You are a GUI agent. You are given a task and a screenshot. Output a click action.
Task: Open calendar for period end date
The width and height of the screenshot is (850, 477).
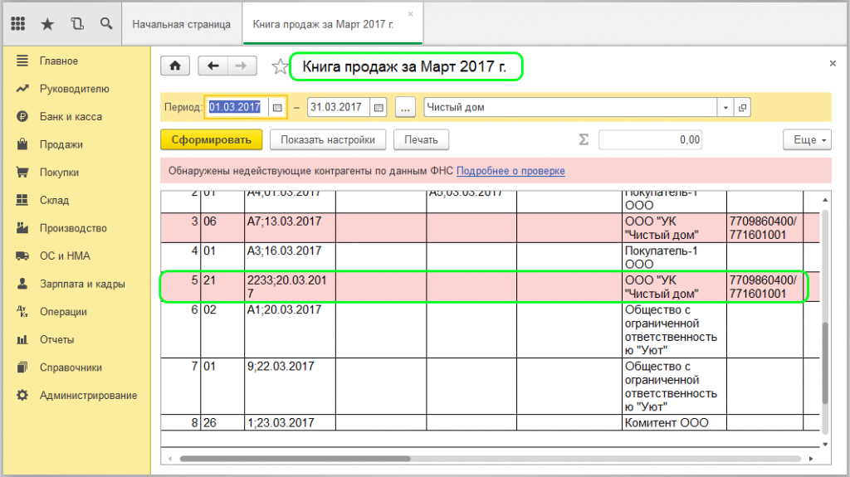(x=379, y=108)
